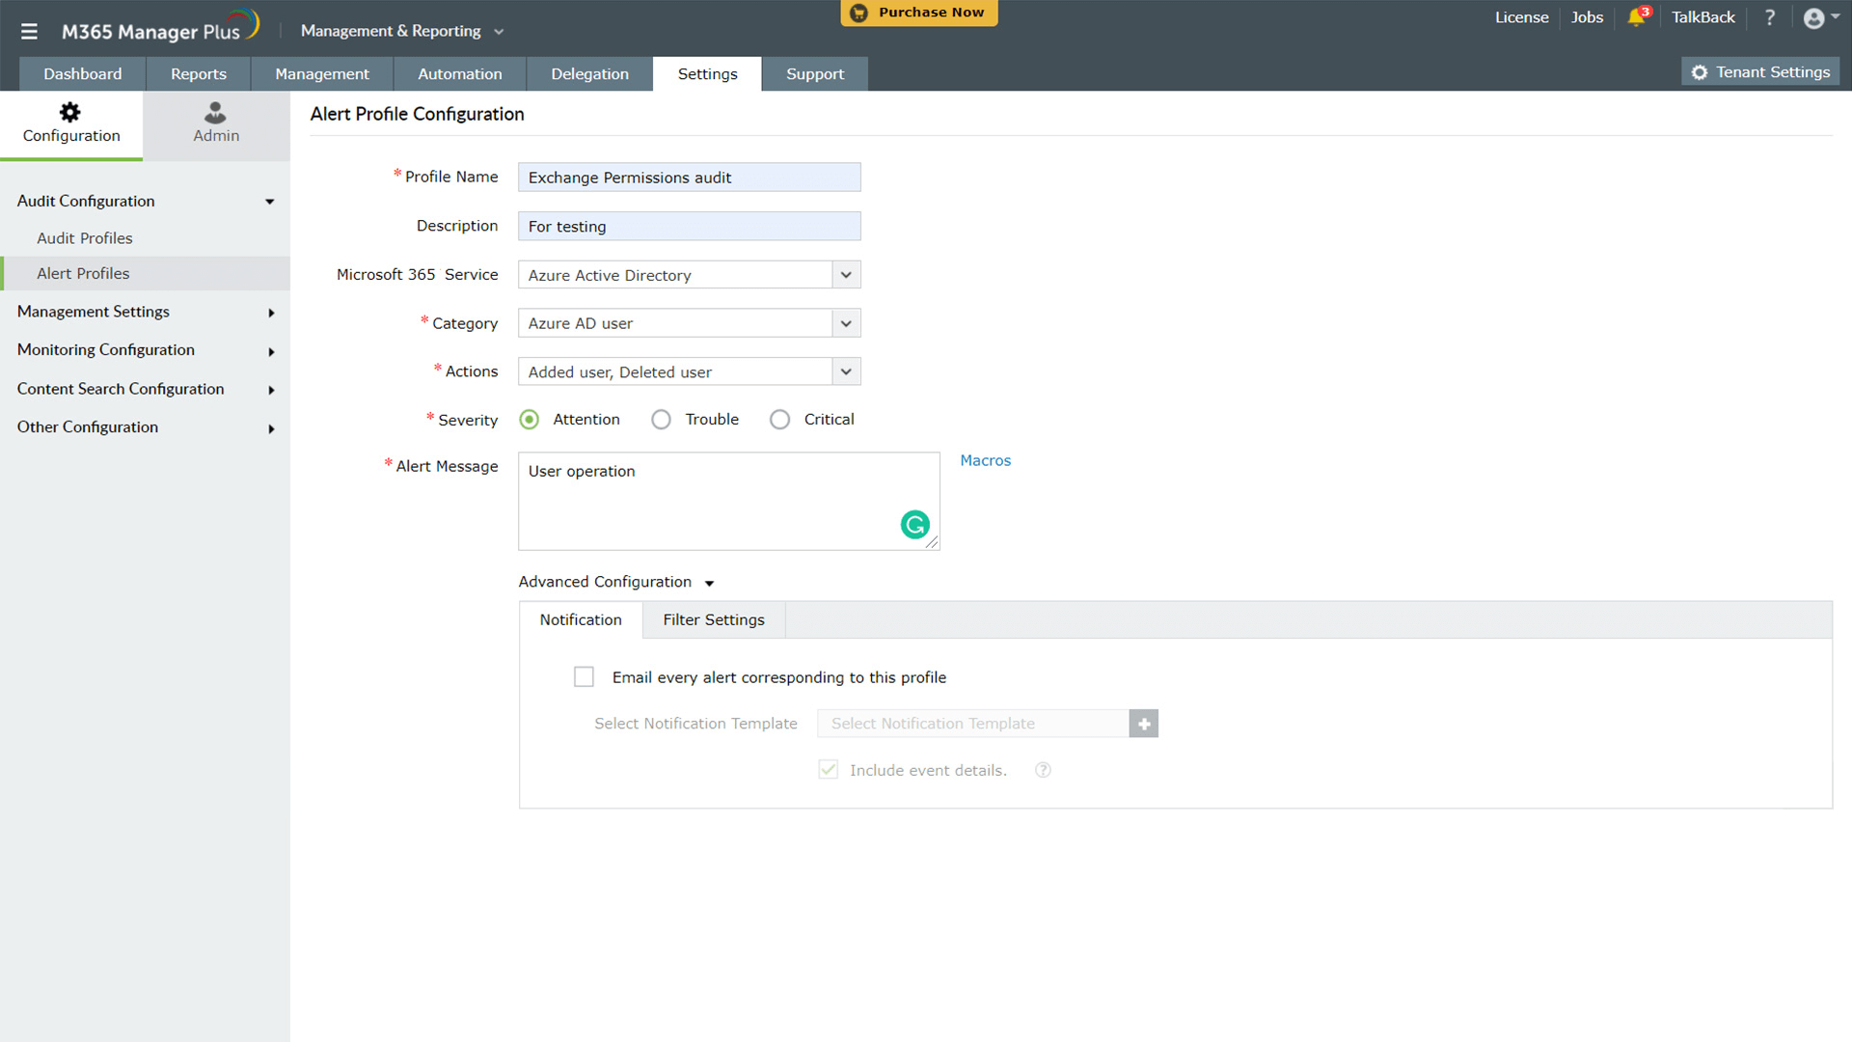
Task: Open the TalkBack link
Action: tap(1703, 17)
